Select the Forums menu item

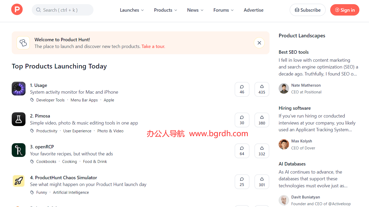(x=223, y=10)
